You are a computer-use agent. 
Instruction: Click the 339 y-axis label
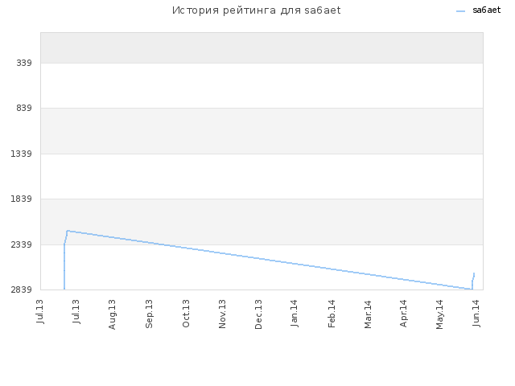click(x=24, y=63)
